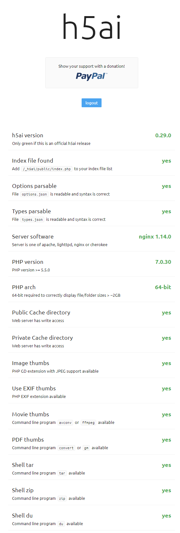
Task: Click the donation support text
Action: coord(91,66)
